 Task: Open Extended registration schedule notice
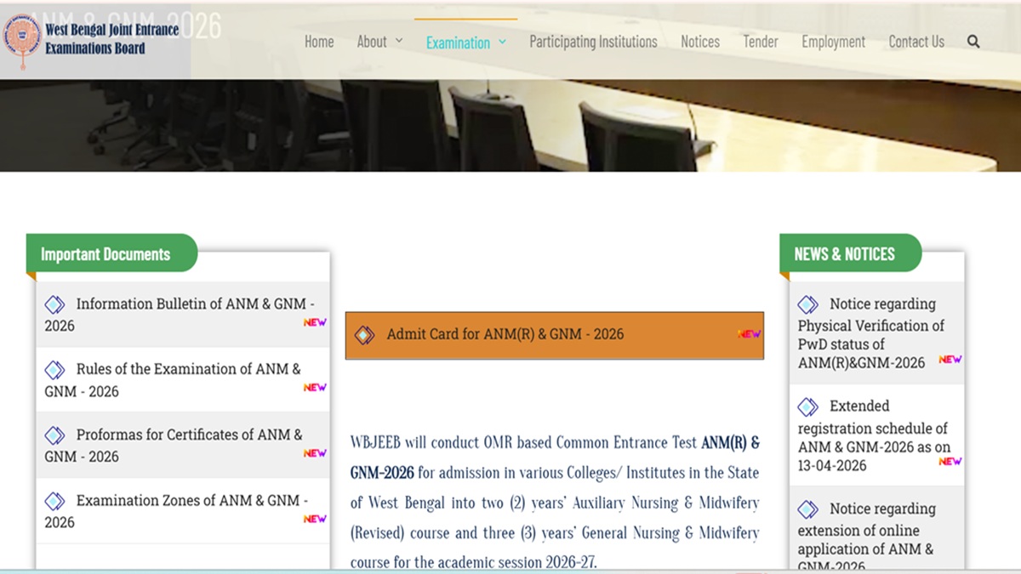click(875, 435)
